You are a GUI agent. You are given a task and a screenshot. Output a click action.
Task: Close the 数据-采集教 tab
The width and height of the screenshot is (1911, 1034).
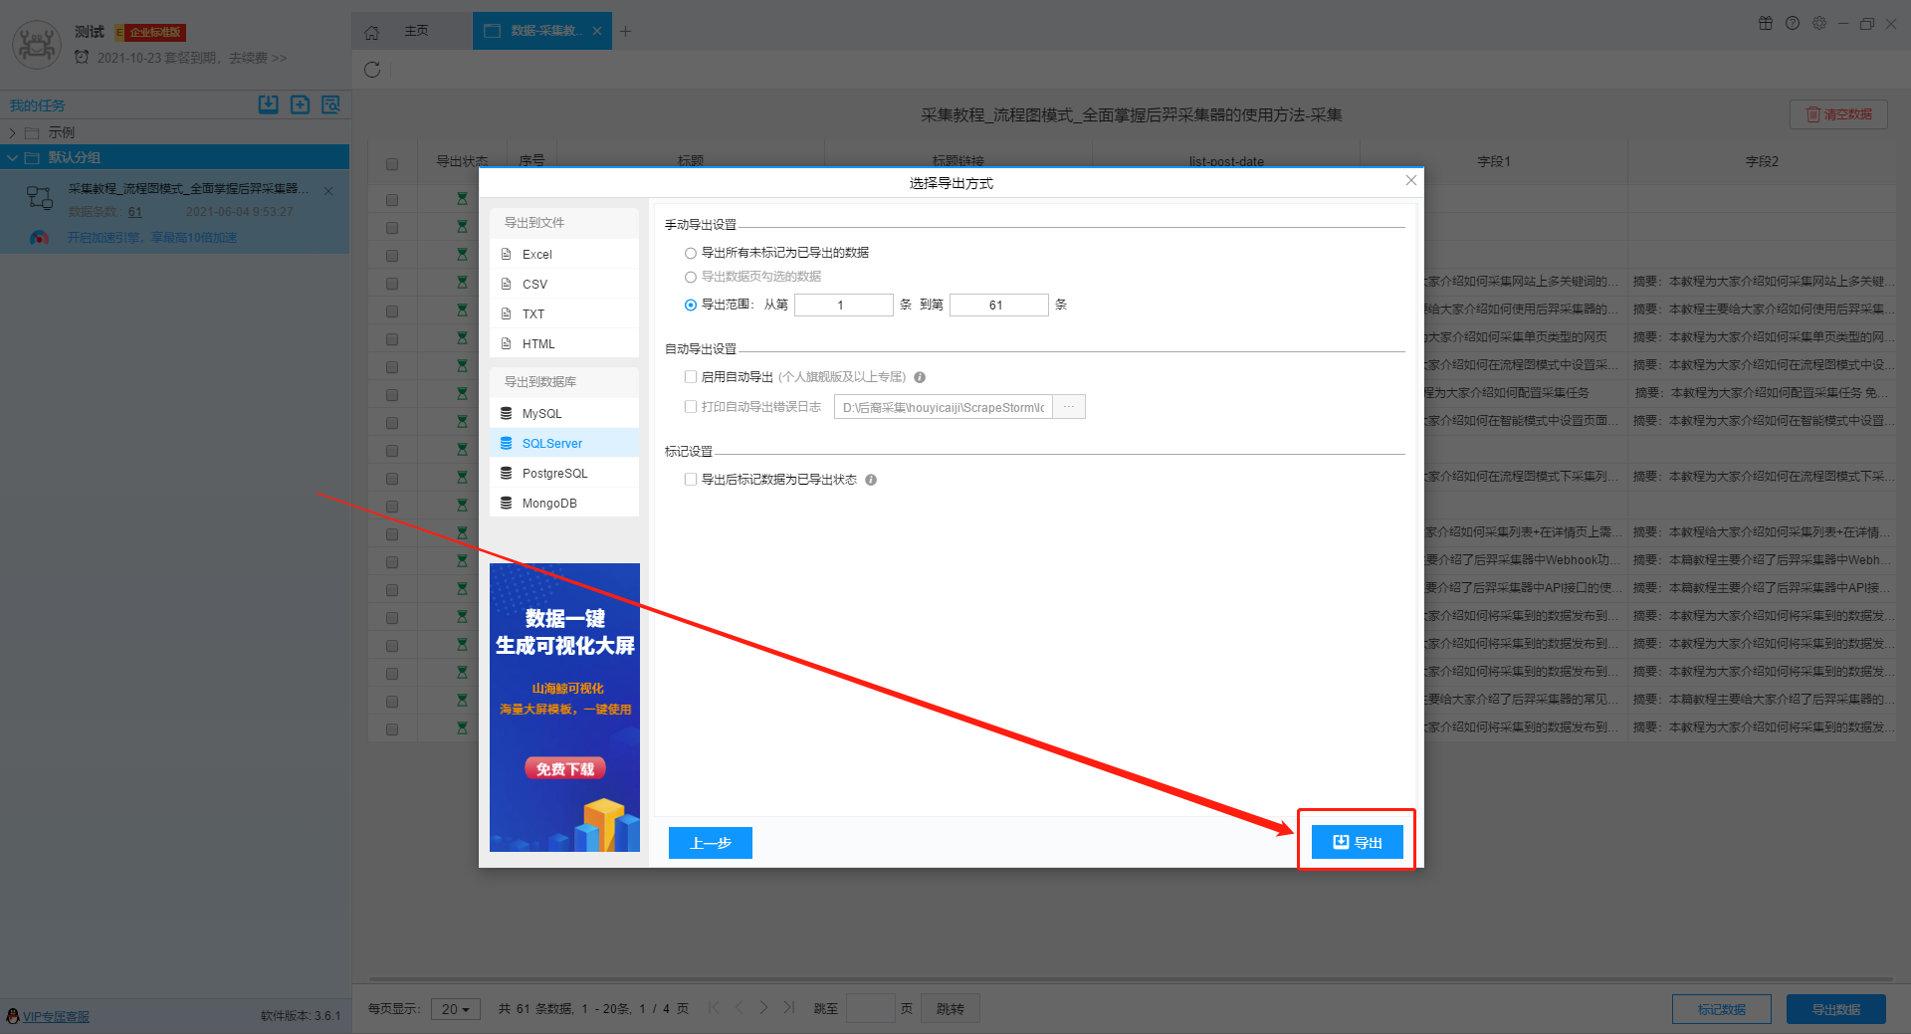[597, 31]
